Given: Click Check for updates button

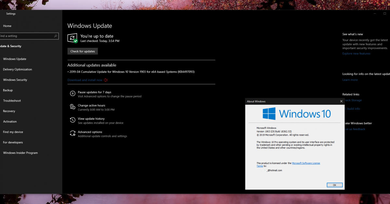Looking at the screenshot, I should click(x=83, y=51).
